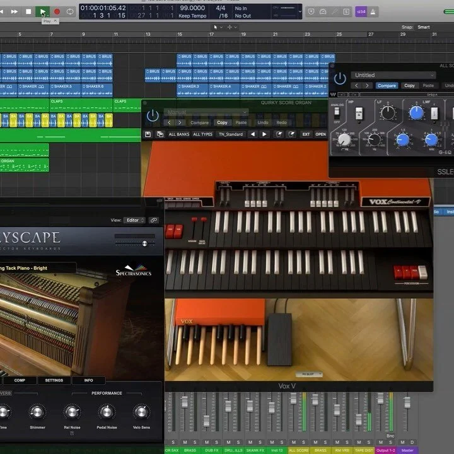Click Compare in the SSL EQ header
The height and width of the screenshot is (454, 454).
point(387,85)
